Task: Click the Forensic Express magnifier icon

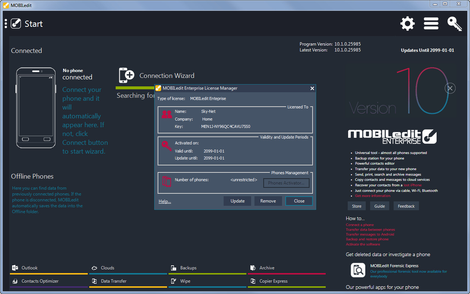Action: point(358,270)
